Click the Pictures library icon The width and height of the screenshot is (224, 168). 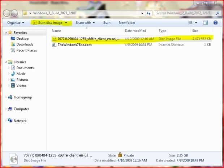point(13,80)
